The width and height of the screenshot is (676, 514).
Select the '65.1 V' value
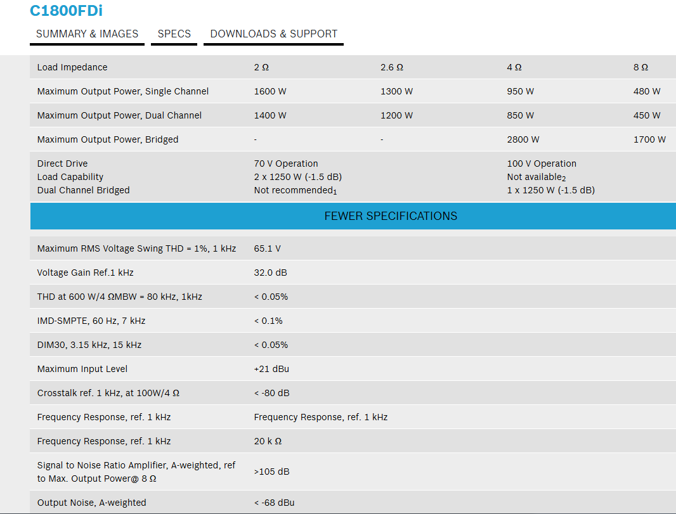point(268,248)
